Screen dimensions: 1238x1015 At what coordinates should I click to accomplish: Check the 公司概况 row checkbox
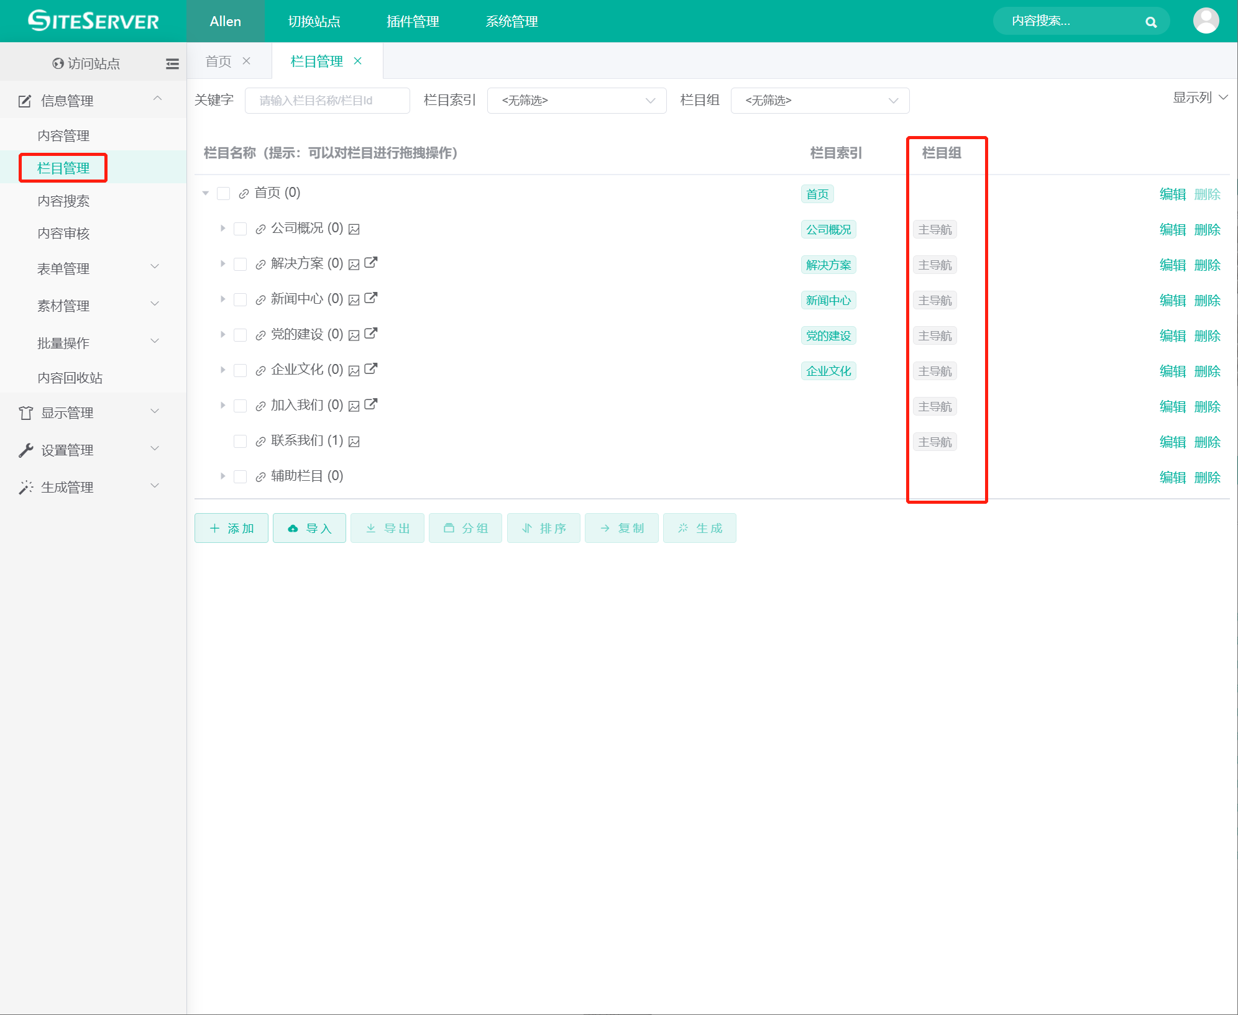[240, 229]
